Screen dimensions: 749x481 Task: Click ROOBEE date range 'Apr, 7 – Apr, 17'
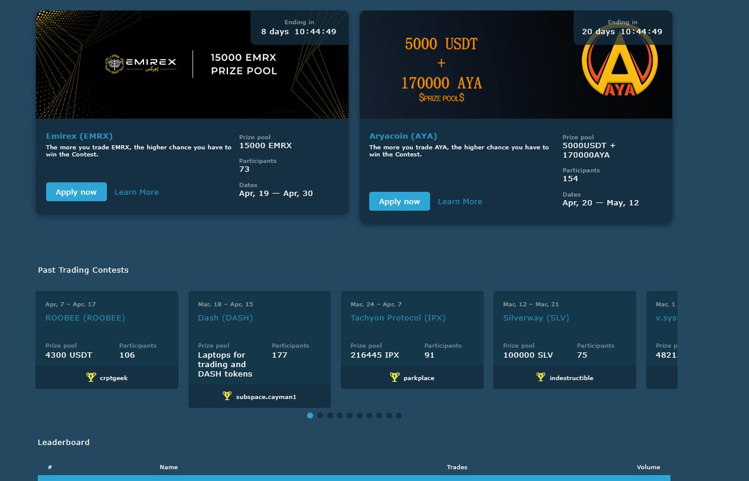tap(70, 305)
